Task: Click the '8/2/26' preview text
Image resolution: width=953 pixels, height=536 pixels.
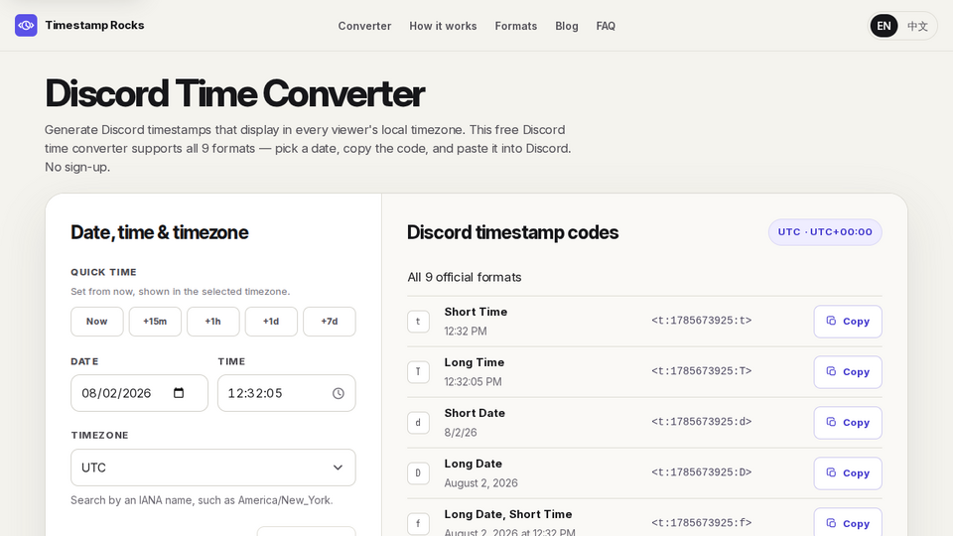Action: [461, 433]
